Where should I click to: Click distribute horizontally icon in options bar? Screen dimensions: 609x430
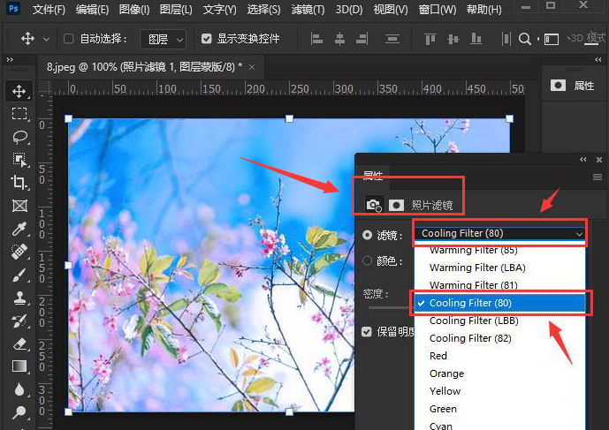[506, 39]
